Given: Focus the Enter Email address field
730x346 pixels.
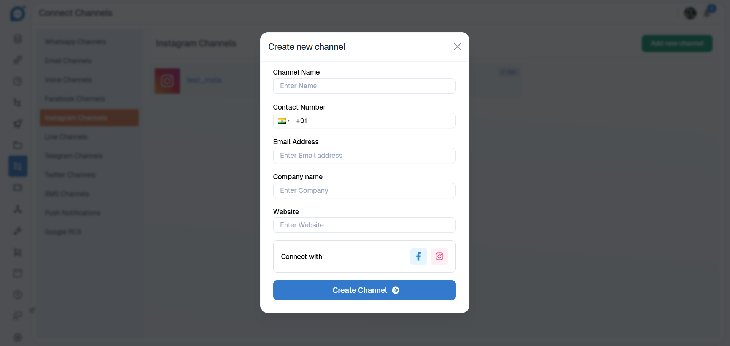Looking at the screenshot, I should click(x=364, y=156).
